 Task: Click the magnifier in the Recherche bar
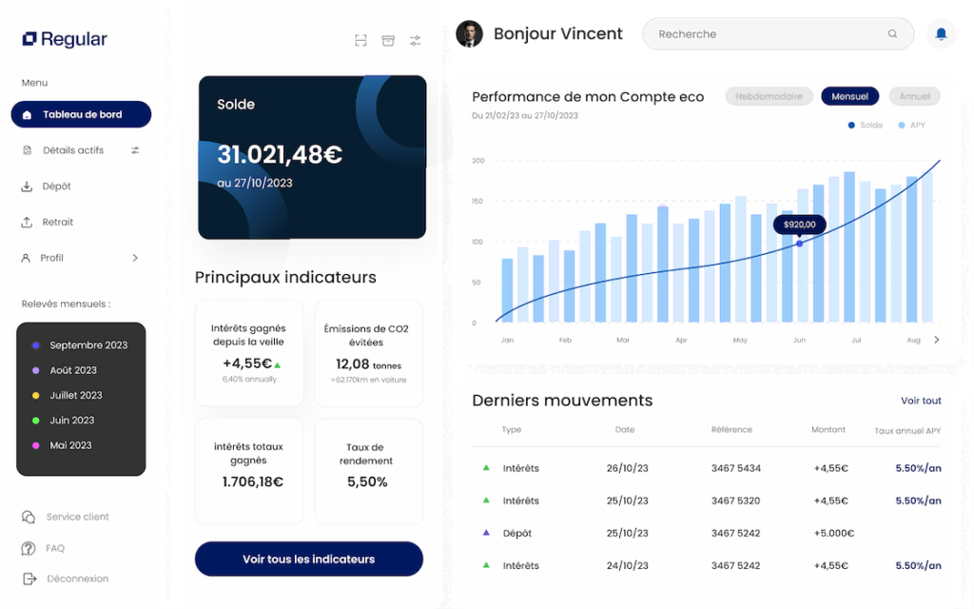point(892,33)
